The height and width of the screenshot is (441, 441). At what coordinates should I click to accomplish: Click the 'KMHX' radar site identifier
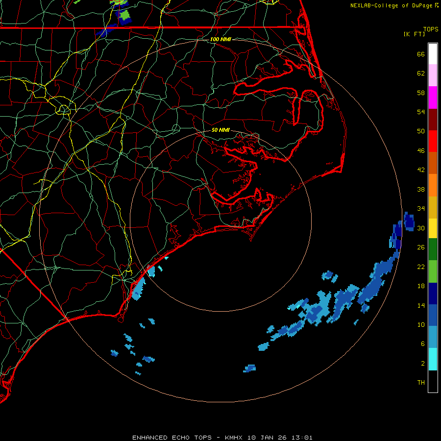point(235,438)
